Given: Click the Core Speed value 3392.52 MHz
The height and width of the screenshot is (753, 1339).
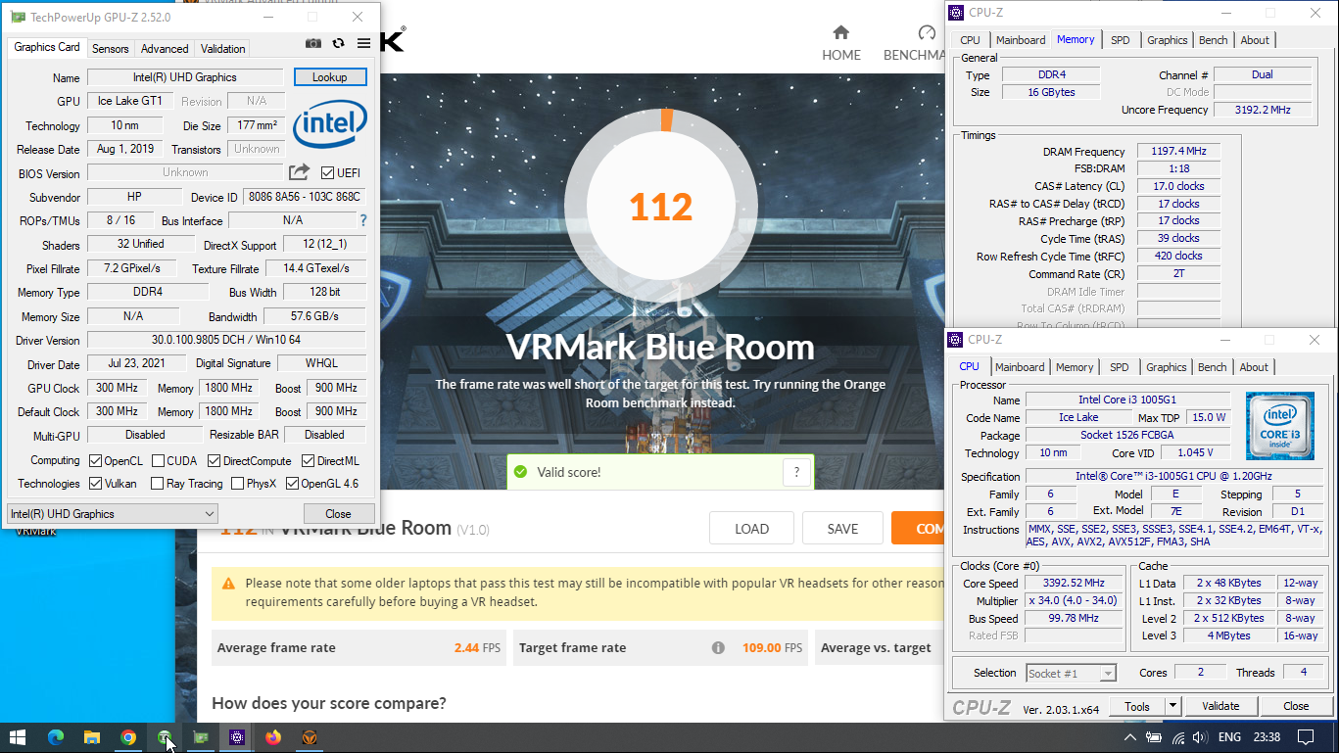Looking at the screenshot, I should pyautogui.click(x=1075, y=584).
